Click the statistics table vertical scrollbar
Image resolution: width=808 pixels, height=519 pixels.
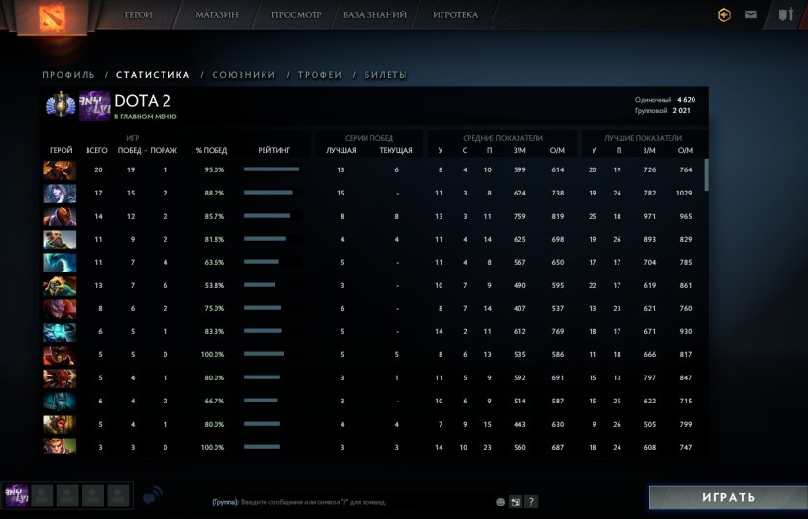pyautogui.click(x=706, y=174)
